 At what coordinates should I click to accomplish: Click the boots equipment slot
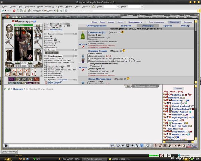click(38, 64)
